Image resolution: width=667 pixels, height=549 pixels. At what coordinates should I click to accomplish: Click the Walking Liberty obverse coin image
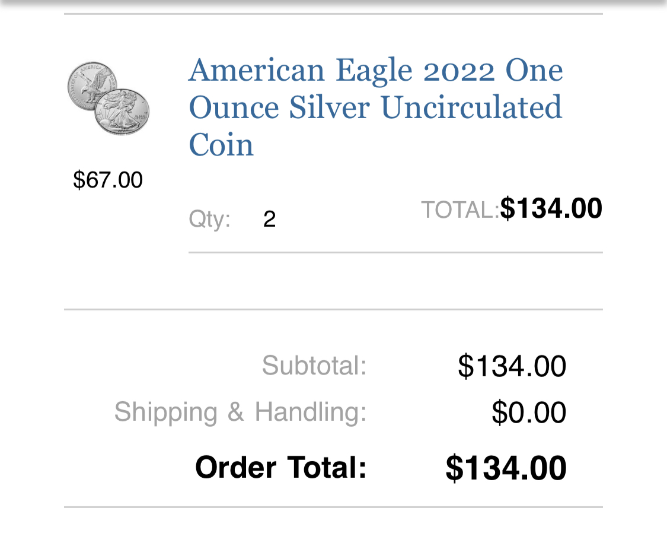[122, 112]
